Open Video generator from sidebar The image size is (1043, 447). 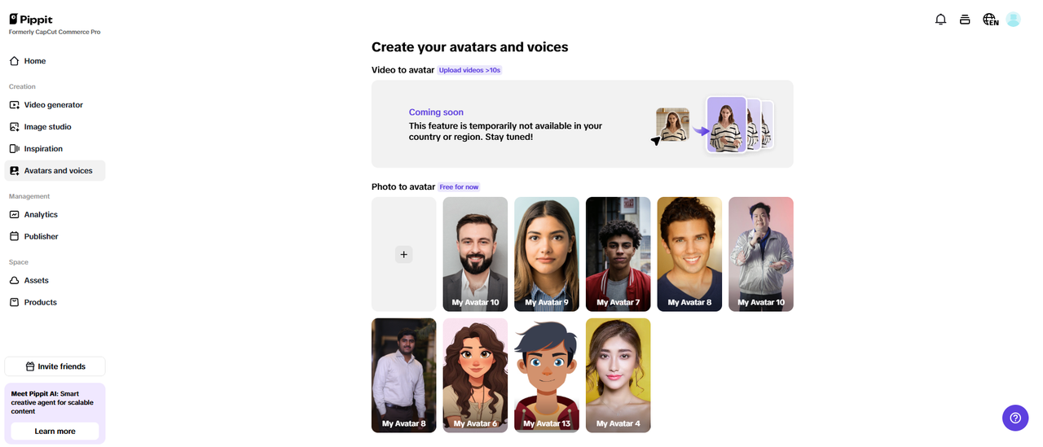pyautogui.click(x=53, y=105)
